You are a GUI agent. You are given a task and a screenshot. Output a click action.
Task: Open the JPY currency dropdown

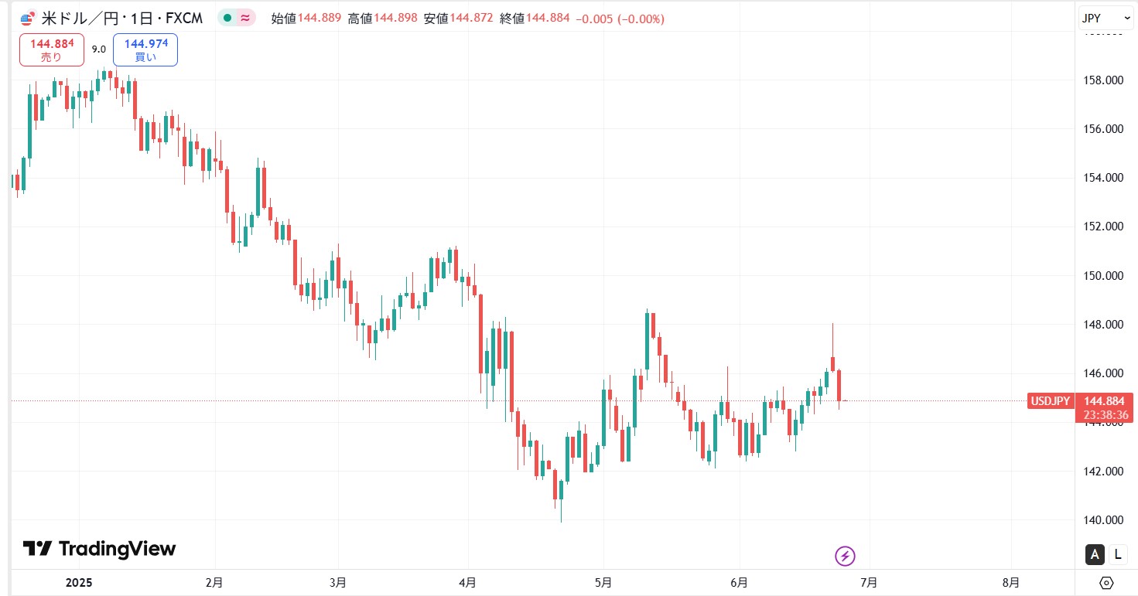(x=1106, y=18)
